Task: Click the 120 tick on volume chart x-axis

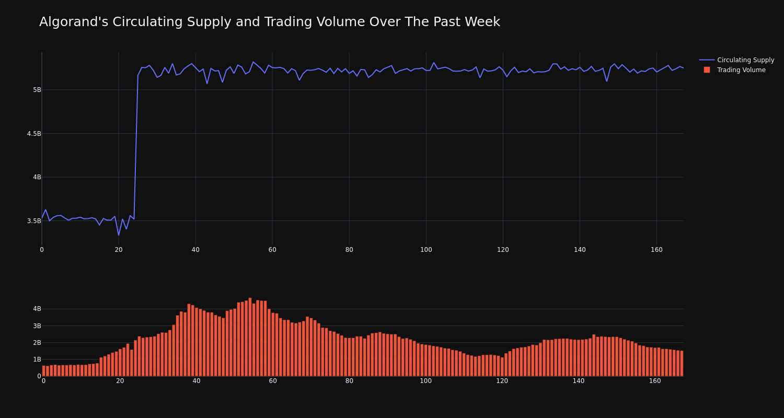Action: [x=502, y=381]
